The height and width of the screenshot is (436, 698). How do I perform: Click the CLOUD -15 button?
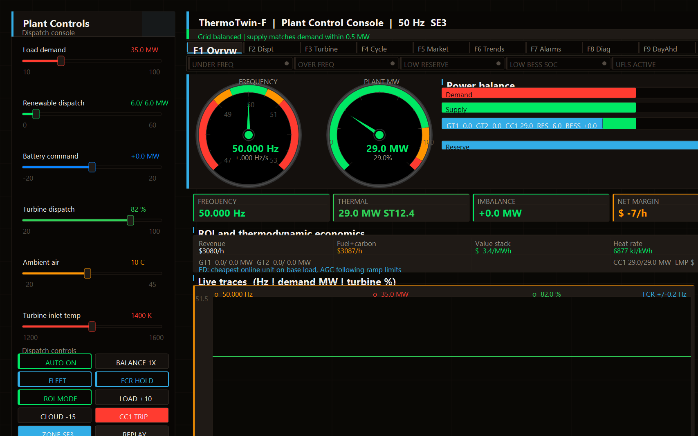click(55, 416)
